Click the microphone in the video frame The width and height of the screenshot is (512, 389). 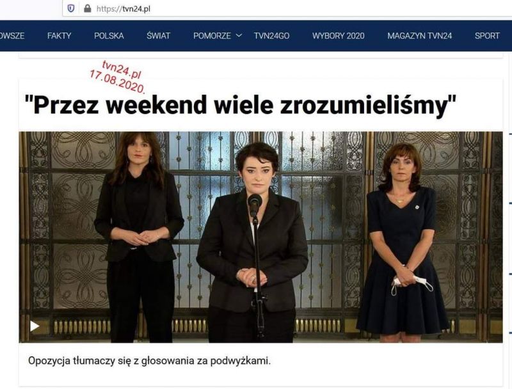click(x=255, y=205)
